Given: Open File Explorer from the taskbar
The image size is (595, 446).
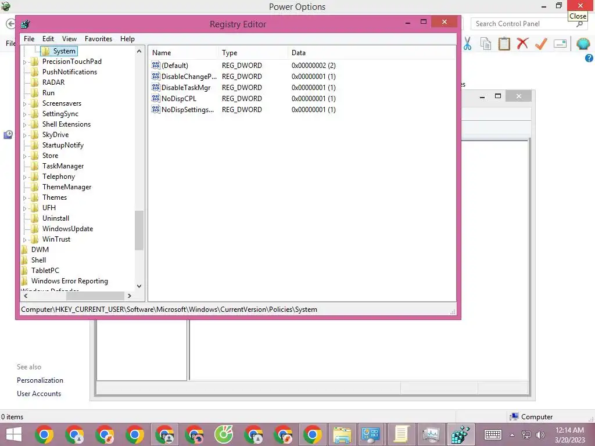Looking at the screenshot, I should click(x=342, y=434).
